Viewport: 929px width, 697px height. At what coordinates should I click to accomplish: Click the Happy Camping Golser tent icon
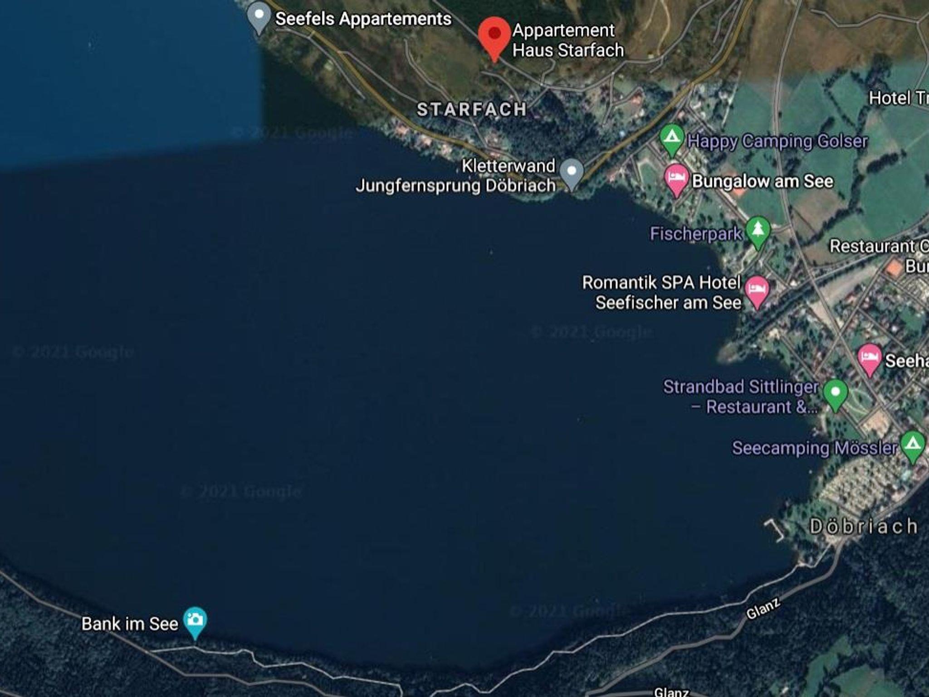[x=672, y=137]
